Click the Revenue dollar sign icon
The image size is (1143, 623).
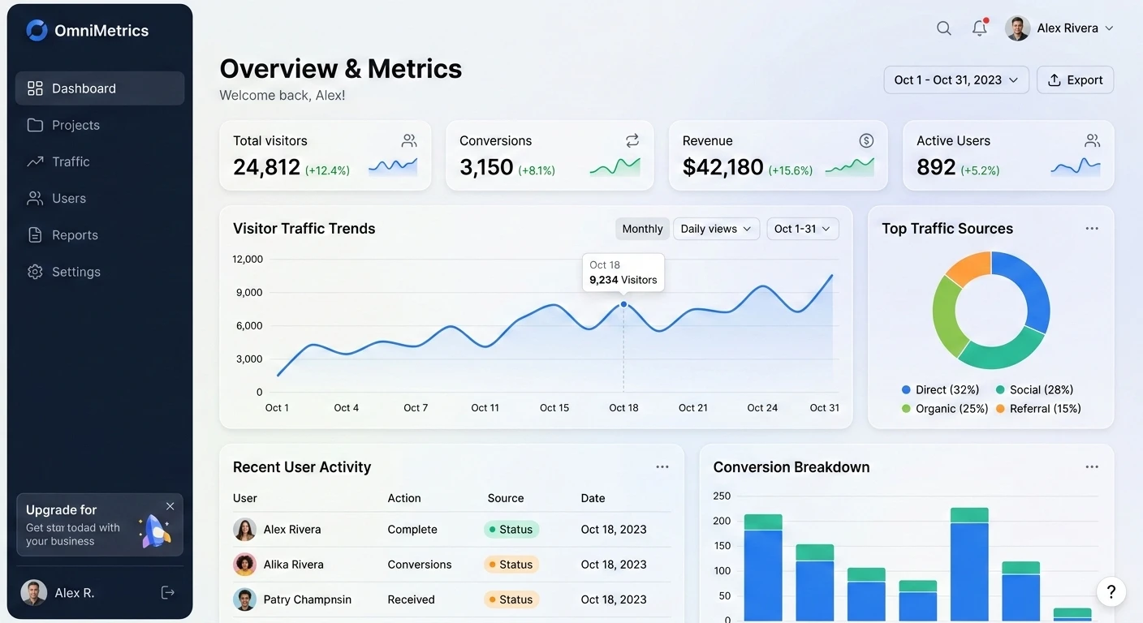[866, 140]
